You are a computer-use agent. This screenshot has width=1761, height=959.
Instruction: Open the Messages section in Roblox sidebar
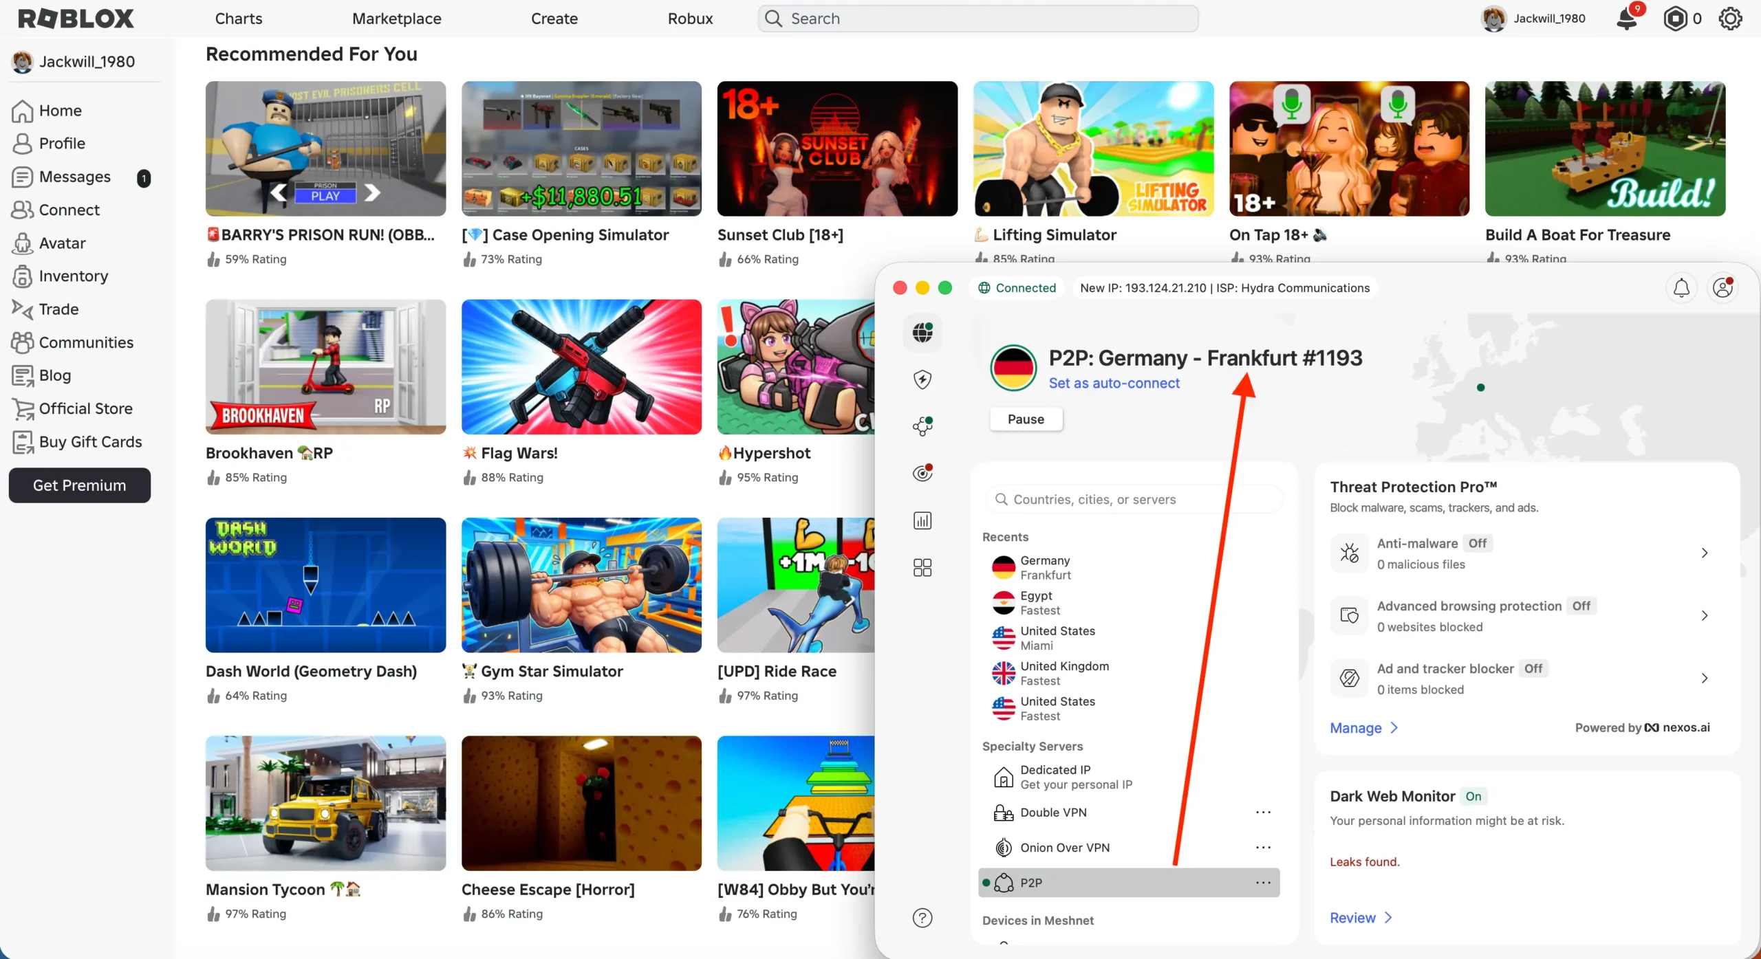[74, 177]
